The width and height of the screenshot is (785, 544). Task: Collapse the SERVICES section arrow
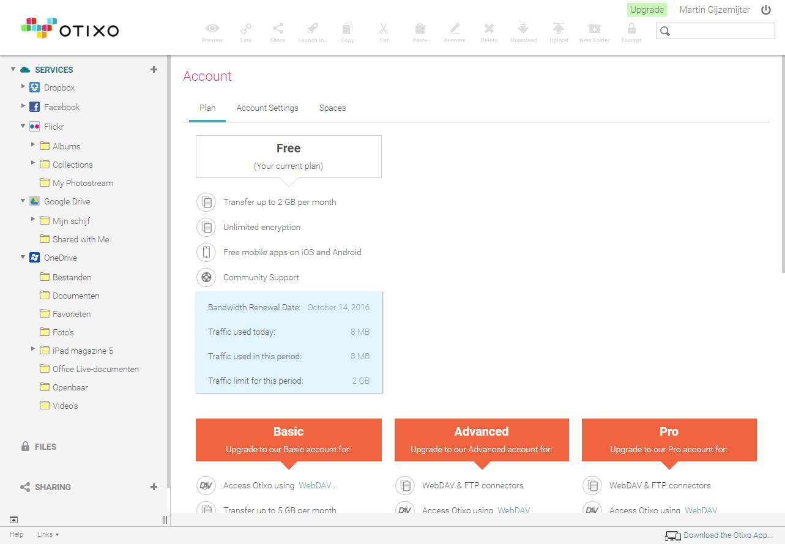pyautogui.click(x=13, y=69)
